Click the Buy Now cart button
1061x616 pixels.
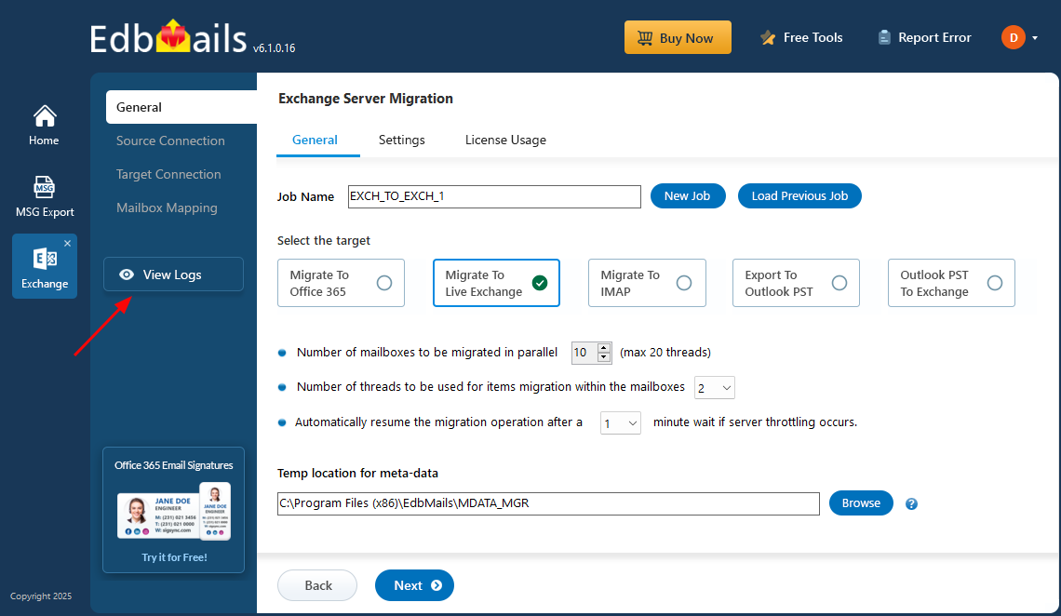(678, 38)
